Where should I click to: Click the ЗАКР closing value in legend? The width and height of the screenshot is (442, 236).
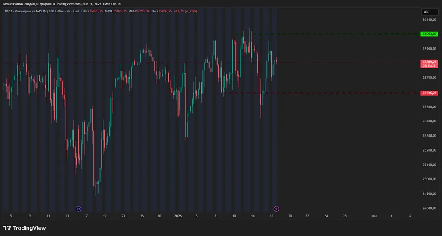(166, 11)
